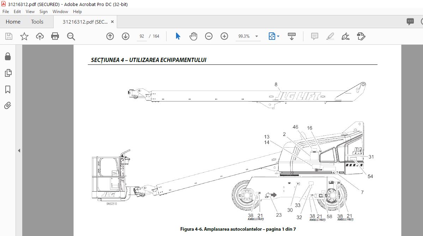
Task: Open the bookmarks panel
Action: click(x=8, y=89)
